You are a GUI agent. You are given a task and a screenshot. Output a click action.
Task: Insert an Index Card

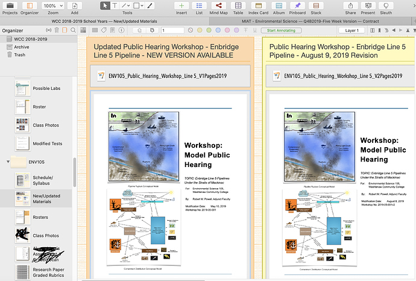tap(259, 5)
